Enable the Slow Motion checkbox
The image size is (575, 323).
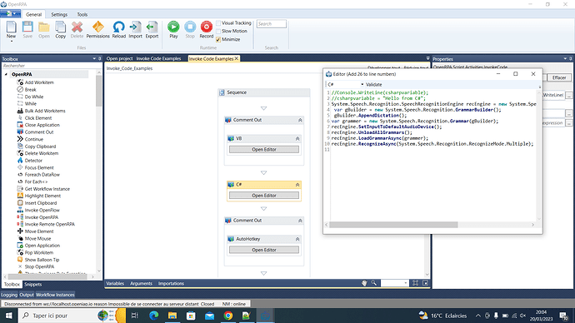pos(218,31)
